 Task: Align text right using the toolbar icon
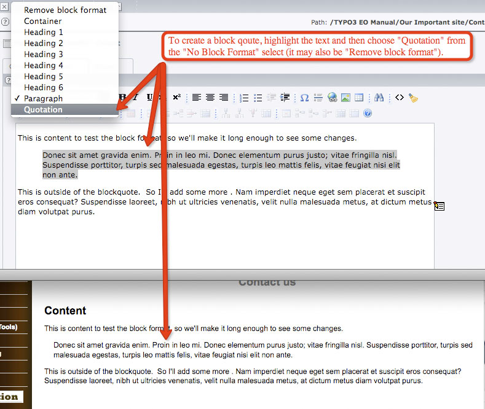pyautogui.click(x=224, y=98)
